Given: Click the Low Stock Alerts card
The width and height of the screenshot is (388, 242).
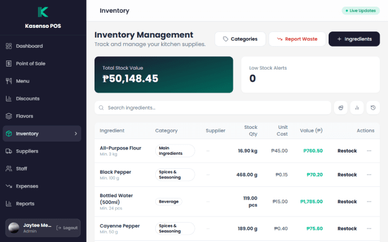Looking at the screenshot, I should point(310,74).
